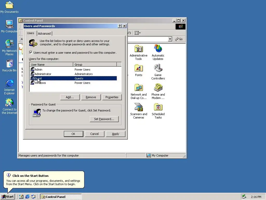Toggle users must enter password checkbox
Viewport: 266px width, 200px height.
tap(31, 52)
